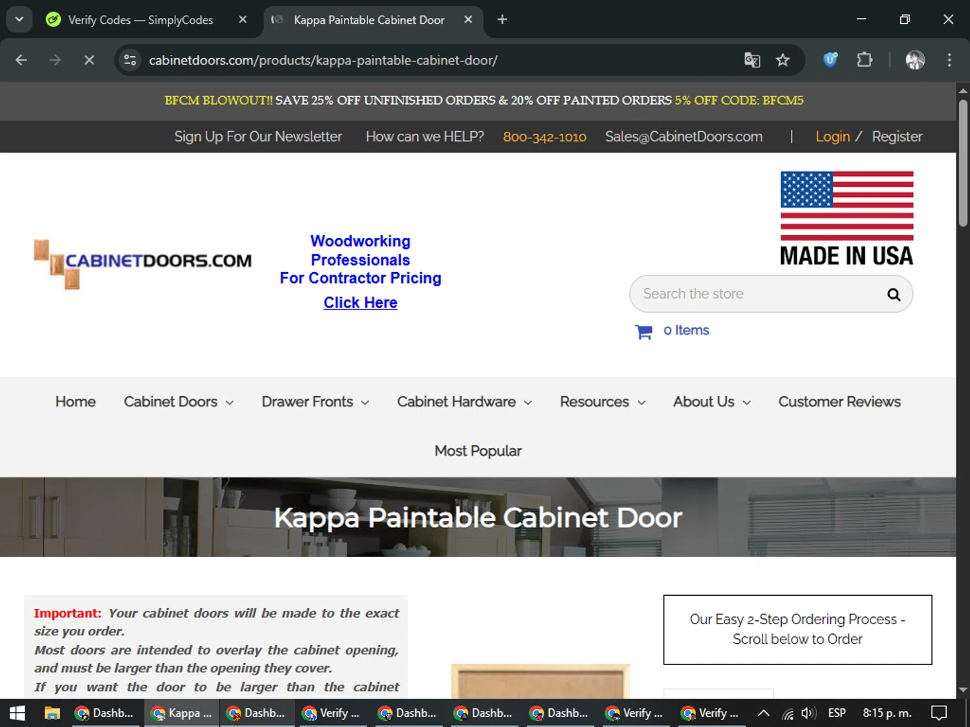
Task: Switch to the Kappa taskbar Chrome window
Action: (x=182, y=713)
